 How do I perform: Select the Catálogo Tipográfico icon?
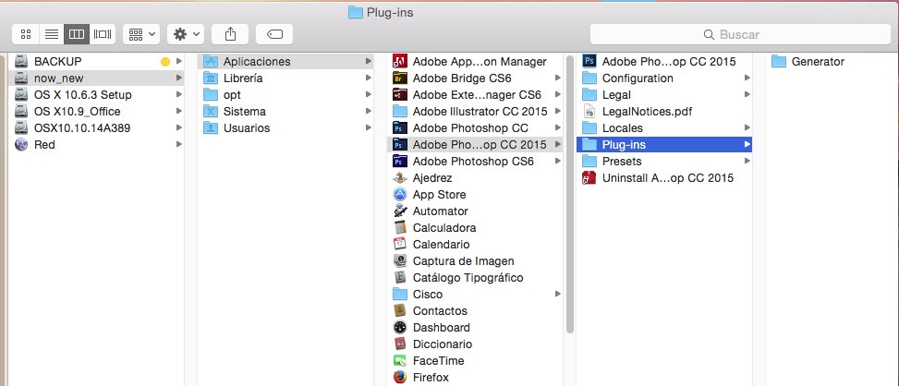[400, 277]
